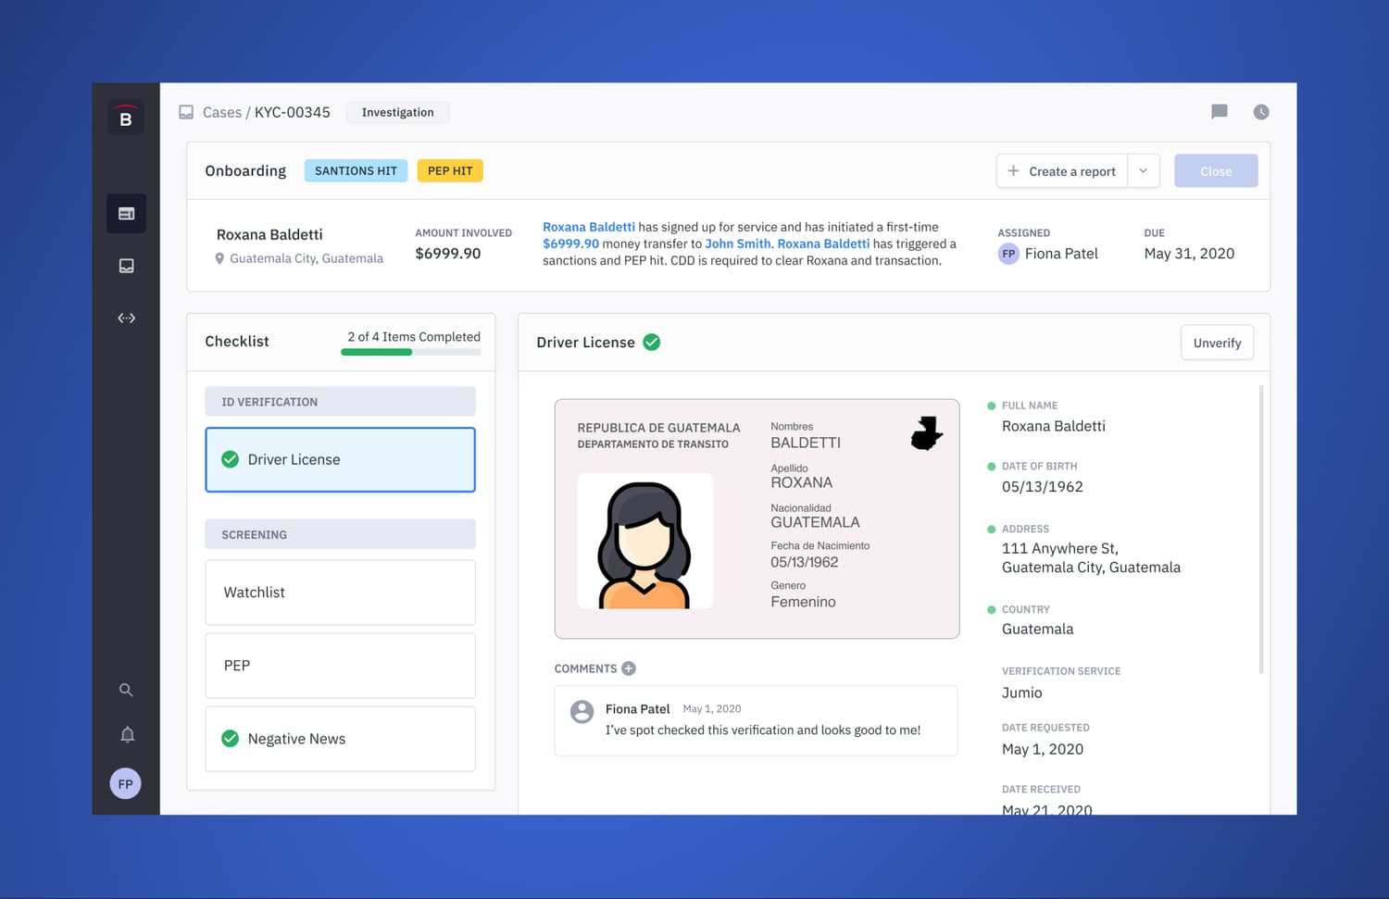1389x899 pixels.
Task: Click the ID VERIFICATION section header
Action: coord(341,402)
